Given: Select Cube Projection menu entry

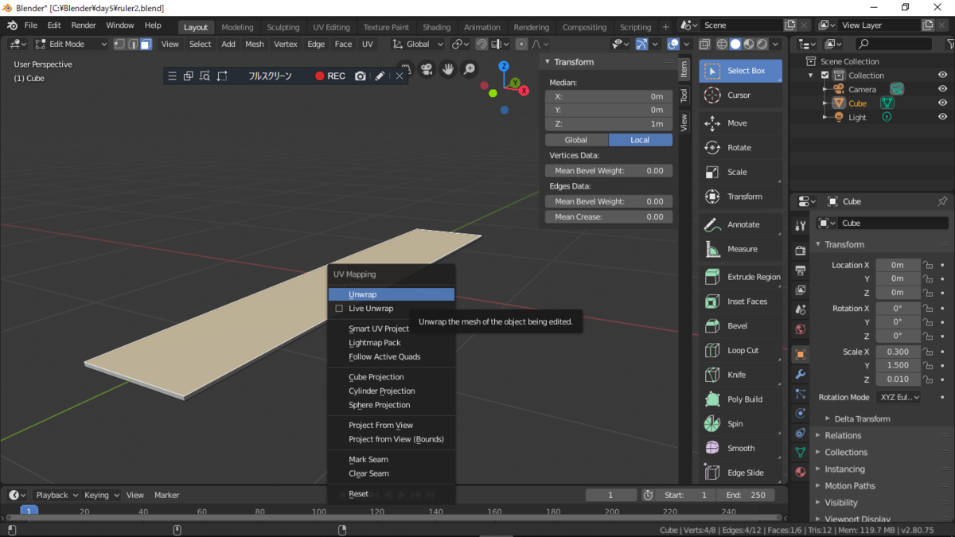Looking at the screenshot, I should [x=376, y=377].
